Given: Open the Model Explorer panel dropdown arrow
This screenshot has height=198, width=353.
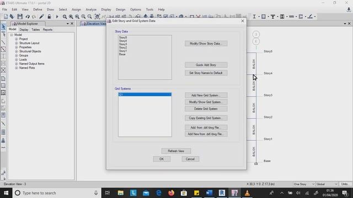Looking at the screenshot, I should pos(67,24).
